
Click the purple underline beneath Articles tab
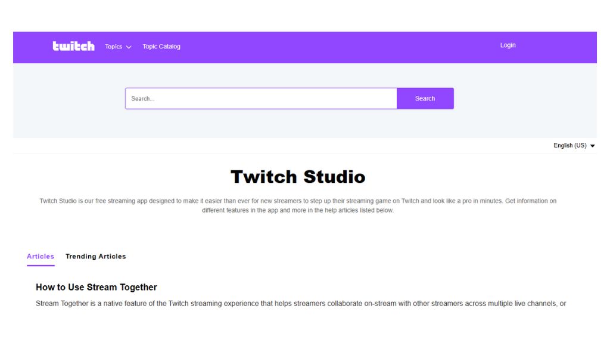[41, 266]
